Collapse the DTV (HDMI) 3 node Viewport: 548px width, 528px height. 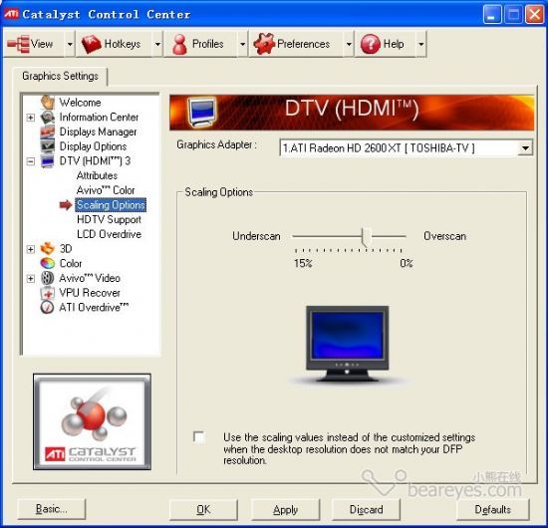coord(31,161)
